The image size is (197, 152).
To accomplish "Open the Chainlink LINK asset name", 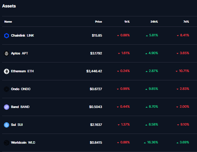I will (23, 35).
